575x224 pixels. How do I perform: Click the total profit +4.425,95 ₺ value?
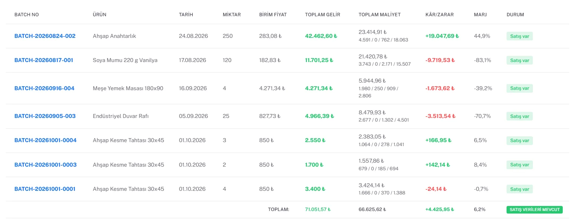440,210
